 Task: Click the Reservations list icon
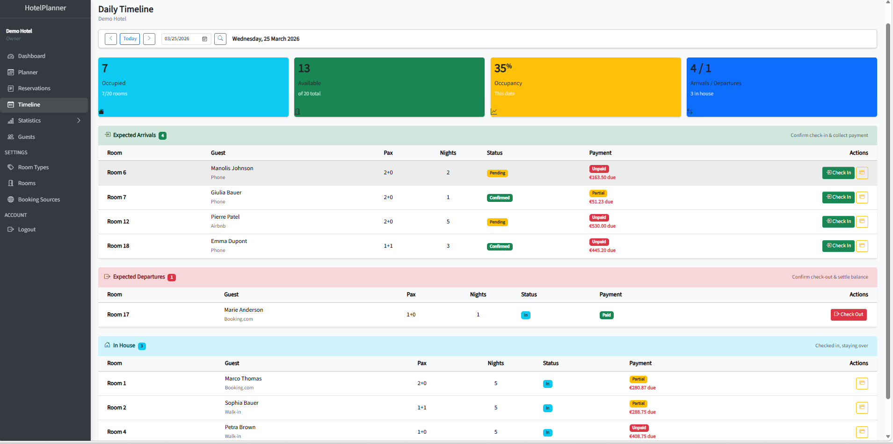[x=11, y=88]
